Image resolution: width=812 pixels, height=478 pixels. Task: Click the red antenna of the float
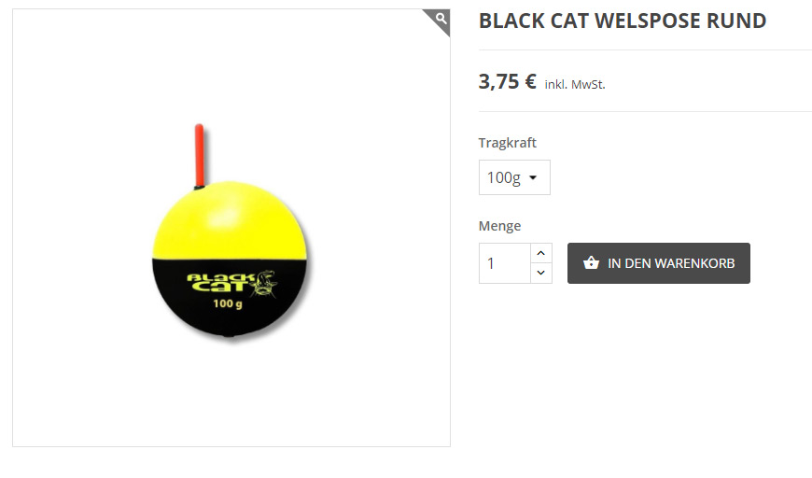coord(200,155)
